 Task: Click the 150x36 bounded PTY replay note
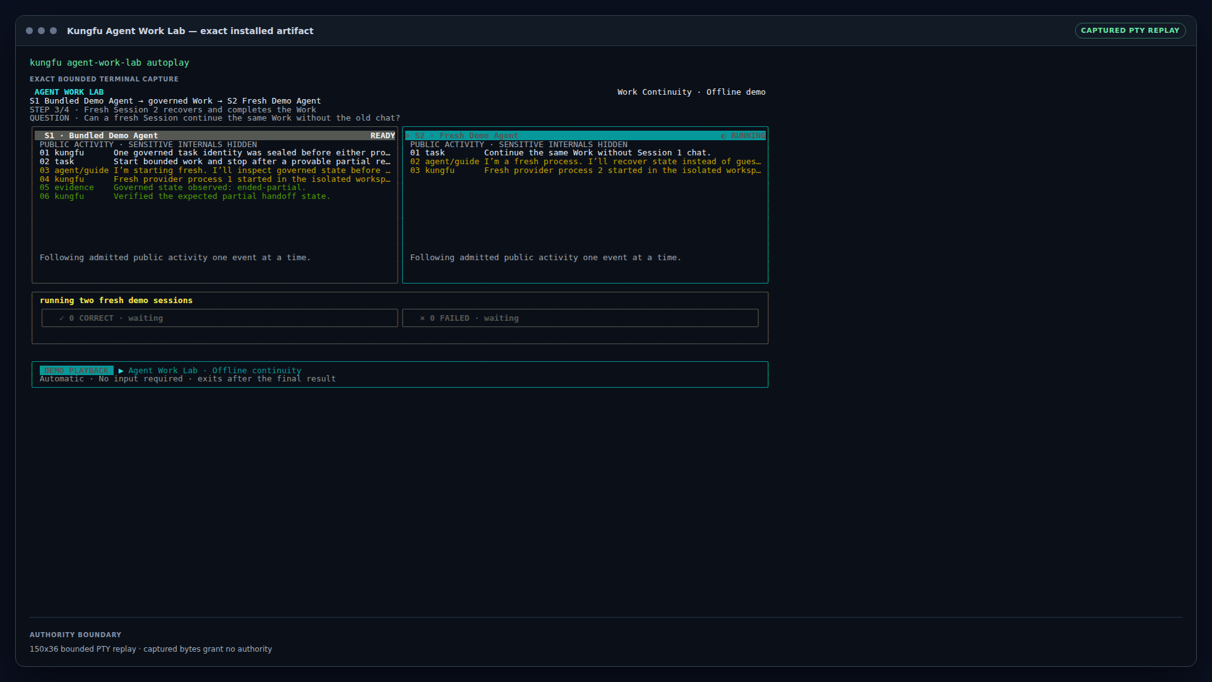[151, 649]
